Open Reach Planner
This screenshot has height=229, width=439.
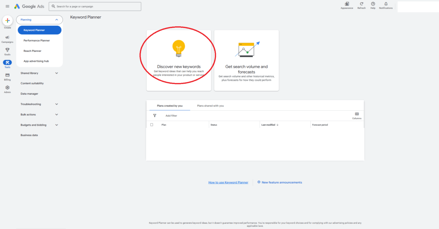(x=33, y=51)
